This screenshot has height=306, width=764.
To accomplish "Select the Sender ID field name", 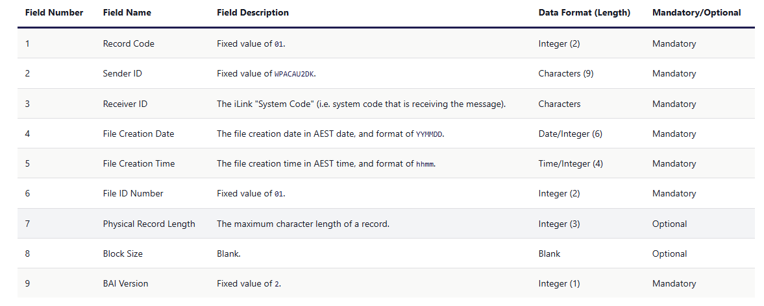I will click(122, 73).
